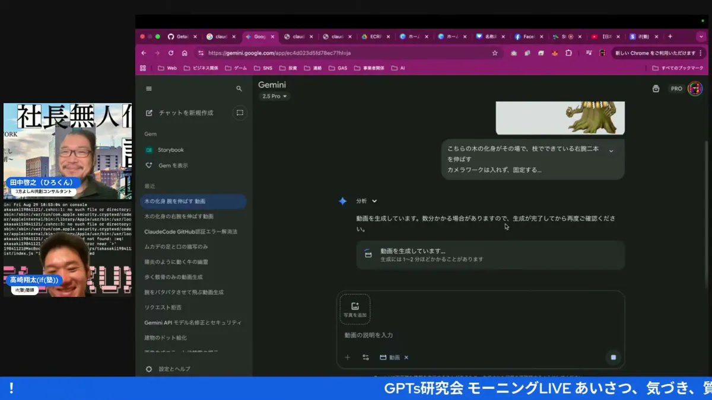Open the Gemini chat search icon
The width and height of the screenshot is (712, 400).
[239, 89]
